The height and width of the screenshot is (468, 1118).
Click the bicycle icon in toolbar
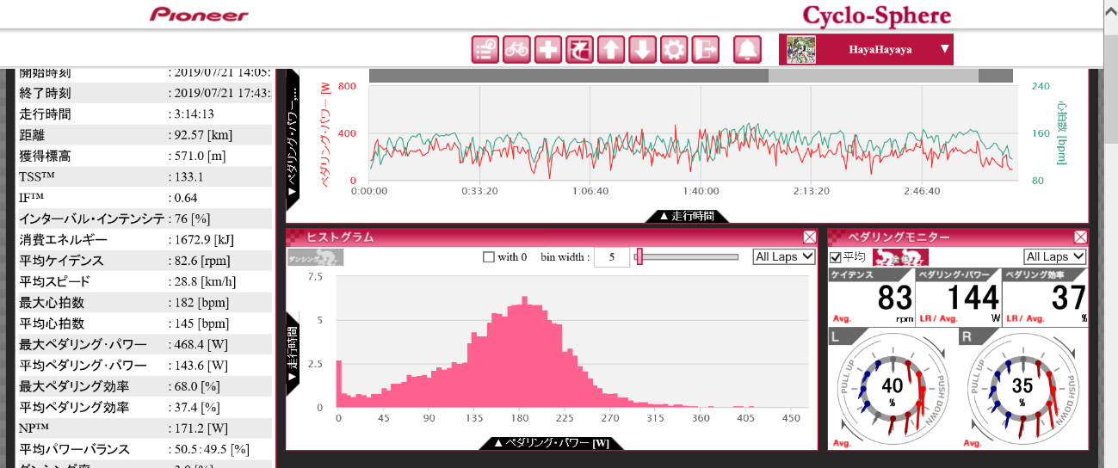pyautogui.click(x=516, y=50)
